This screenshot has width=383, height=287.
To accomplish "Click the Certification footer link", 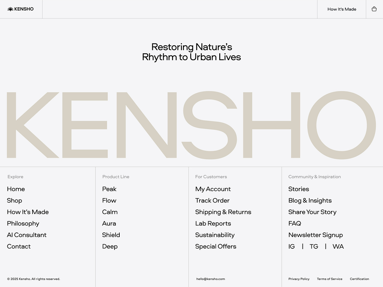I will tap(359, 279).
